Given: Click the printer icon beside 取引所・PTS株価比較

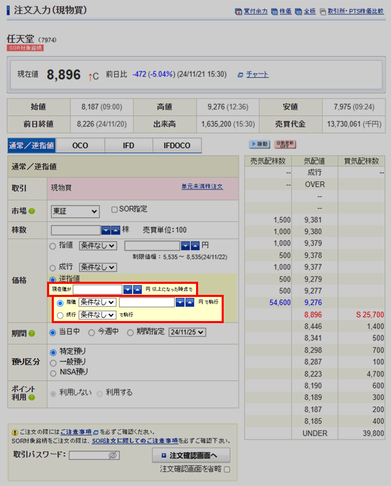Looking at the screenshot, I should [x=323, y=12].
